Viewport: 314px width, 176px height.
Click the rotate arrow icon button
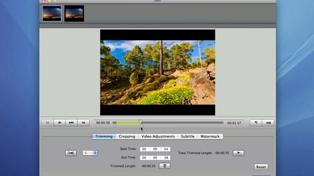[256, 123]
